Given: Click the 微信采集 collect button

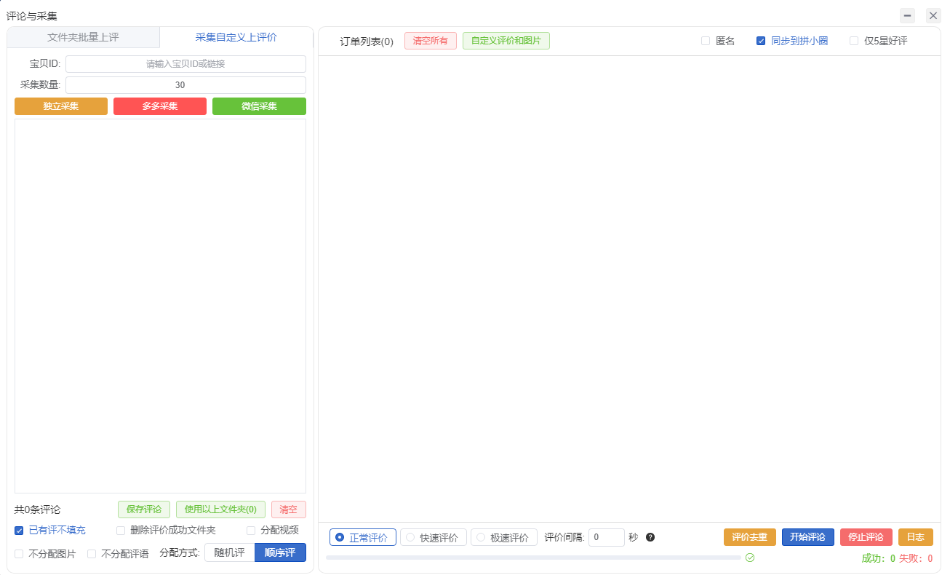Looking at the screenshot, I should (259, 106).
